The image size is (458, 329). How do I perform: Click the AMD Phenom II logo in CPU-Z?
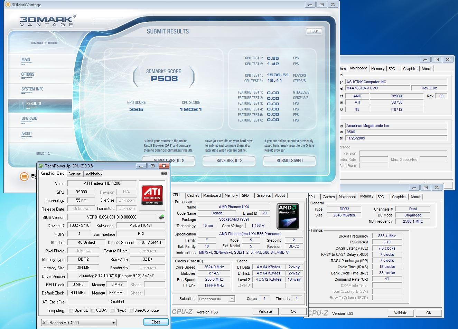tap(288, 216)
